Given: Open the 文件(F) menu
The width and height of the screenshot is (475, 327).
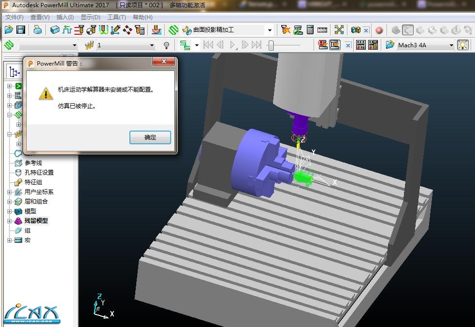Looking at the screenshot, I should pos(14,17).
